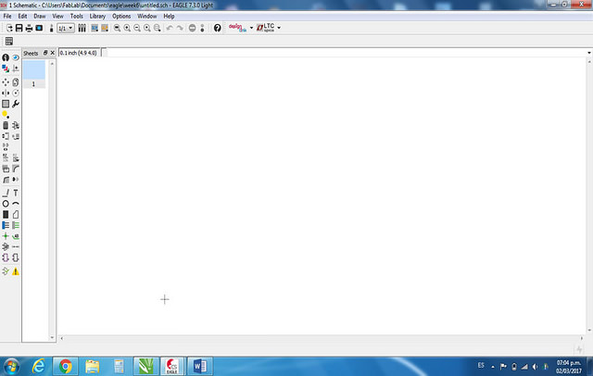Open the Grid settings icon
Screen dimensions: 593x376
click(9, 41)
